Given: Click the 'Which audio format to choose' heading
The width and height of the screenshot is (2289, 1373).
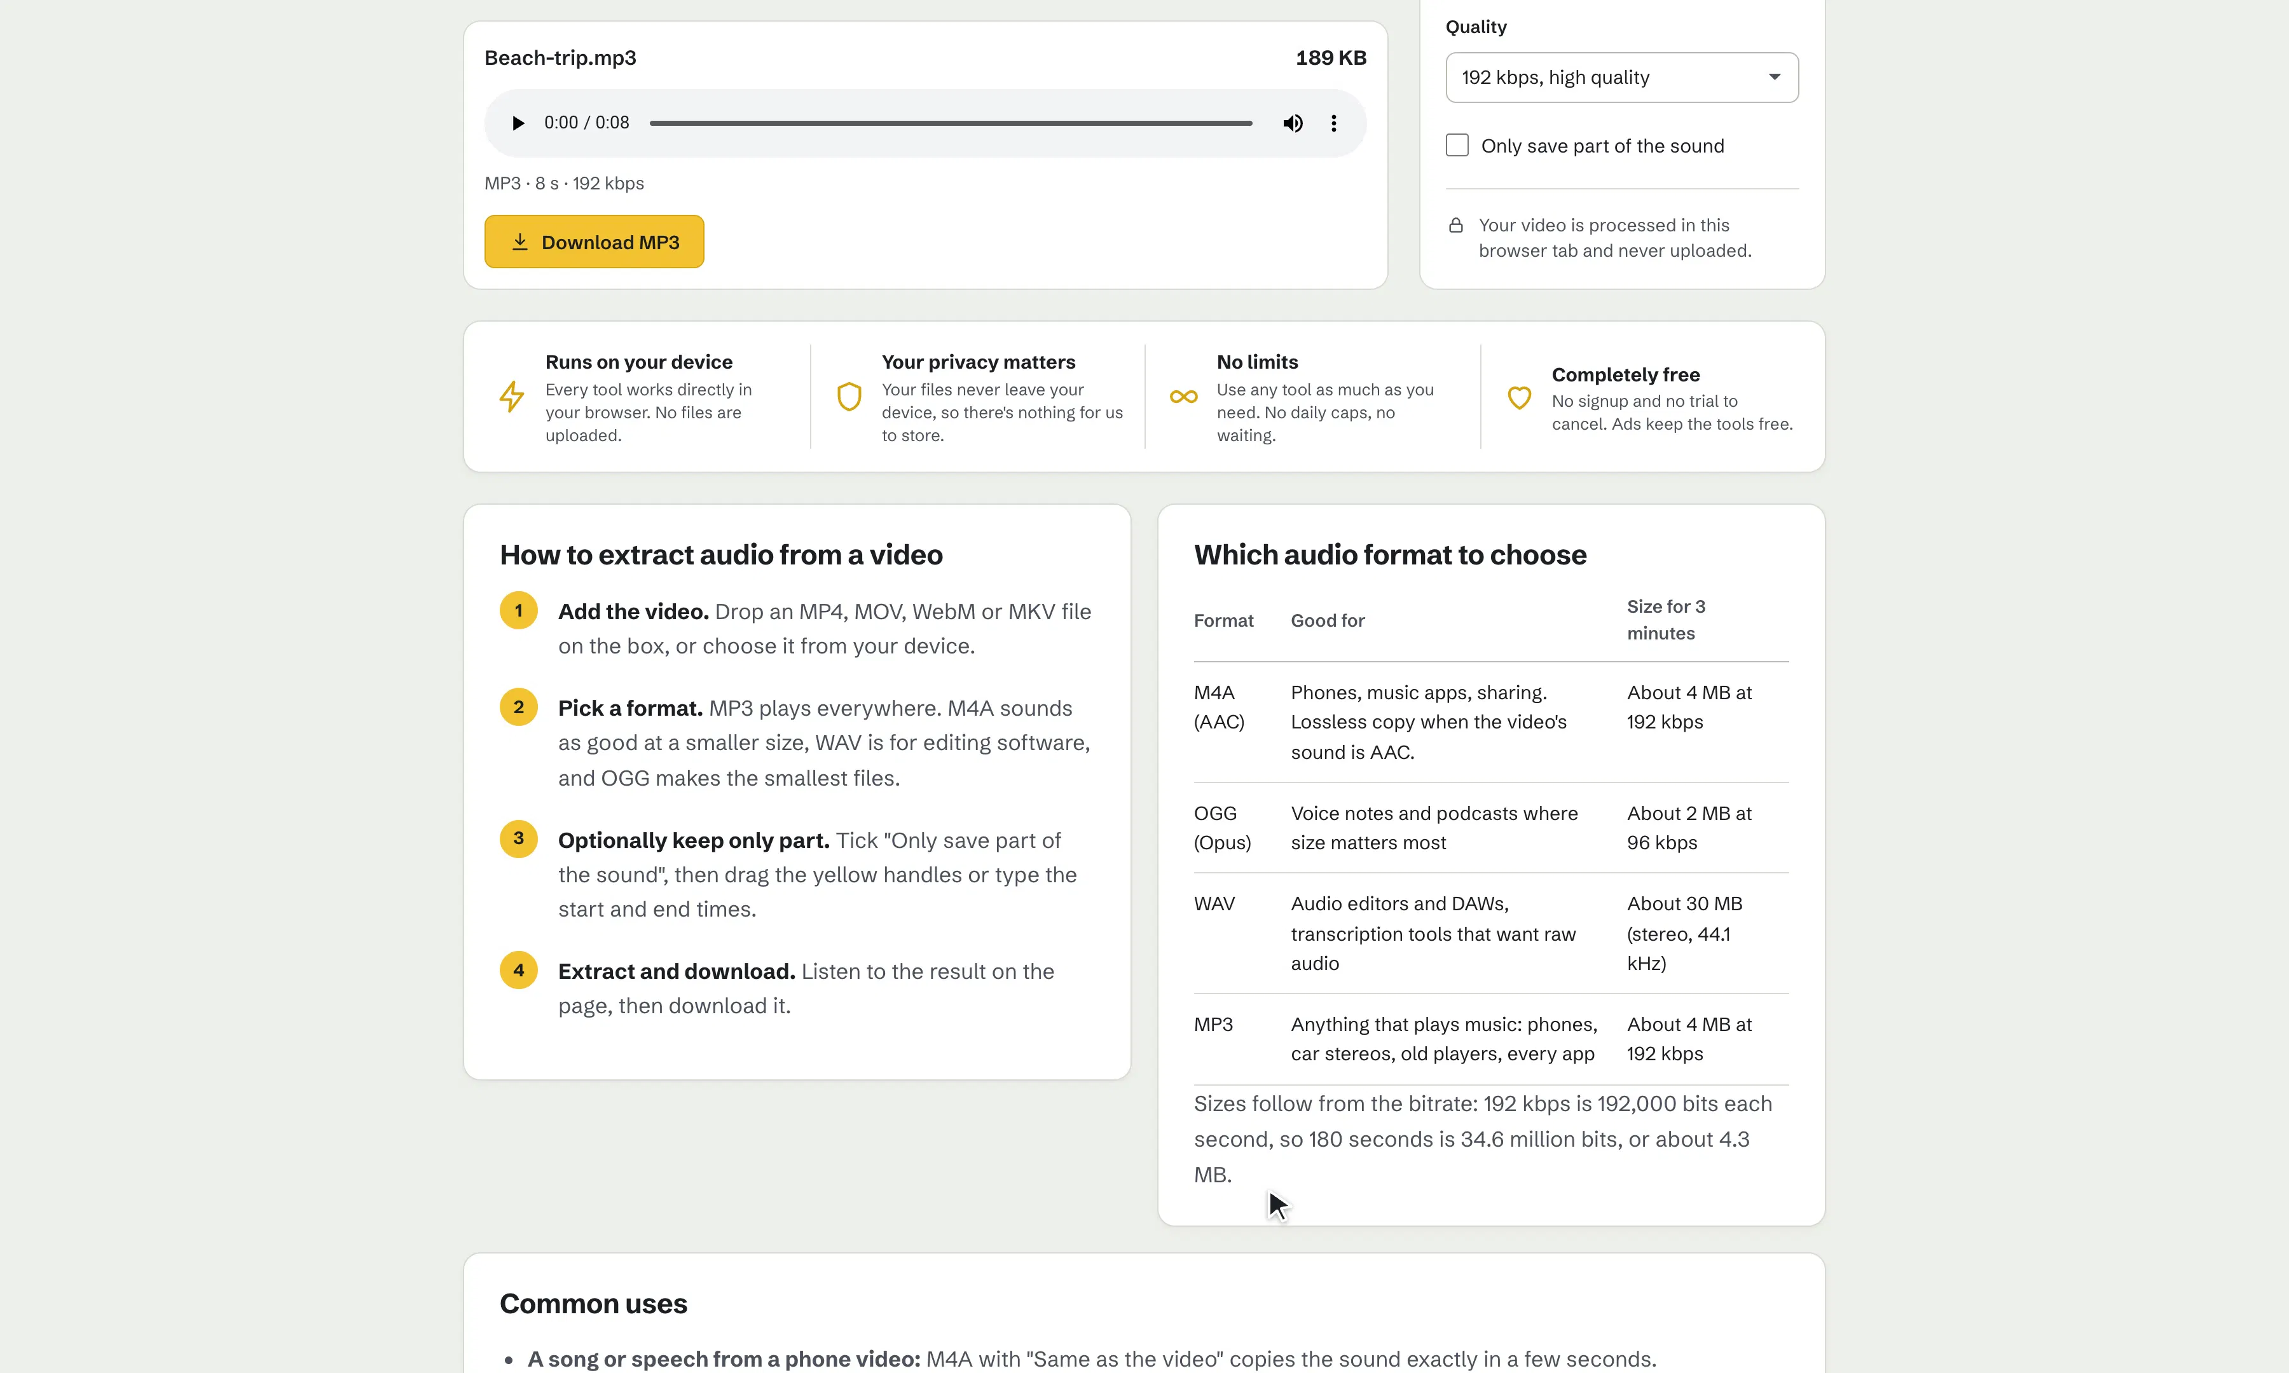Looking at the screenshot, I should pos(1390,554).
